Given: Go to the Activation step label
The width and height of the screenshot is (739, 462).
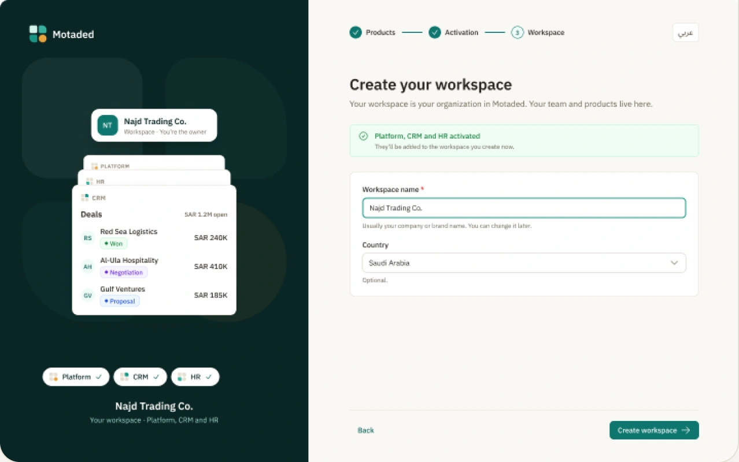Looking at the screenshot, I should click(461, 32).
